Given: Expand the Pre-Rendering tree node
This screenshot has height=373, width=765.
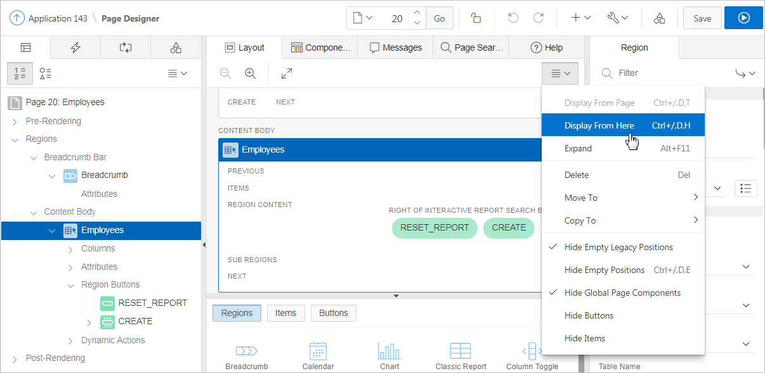Looking at the screenshot, I should [15, 122].
